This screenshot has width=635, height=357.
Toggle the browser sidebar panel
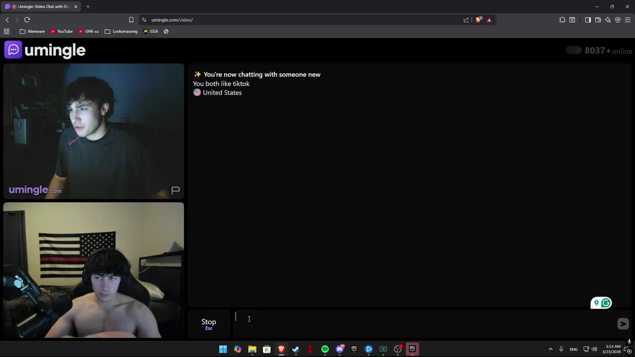(x=588, y=20)
